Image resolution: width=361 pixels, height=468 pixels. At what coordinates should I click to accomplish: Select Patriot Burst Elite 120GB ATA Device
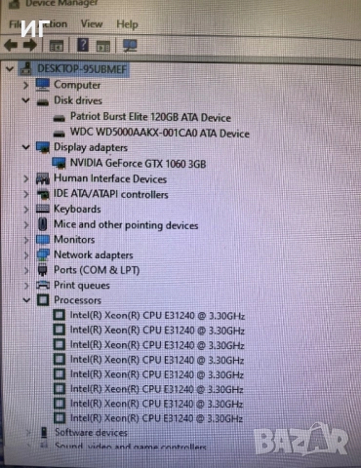click(x=150, y=117)
